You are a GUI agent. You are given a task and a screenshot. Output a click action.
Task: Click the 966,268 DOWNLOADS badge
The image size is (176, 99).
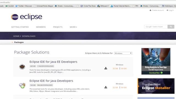[45, 85]
